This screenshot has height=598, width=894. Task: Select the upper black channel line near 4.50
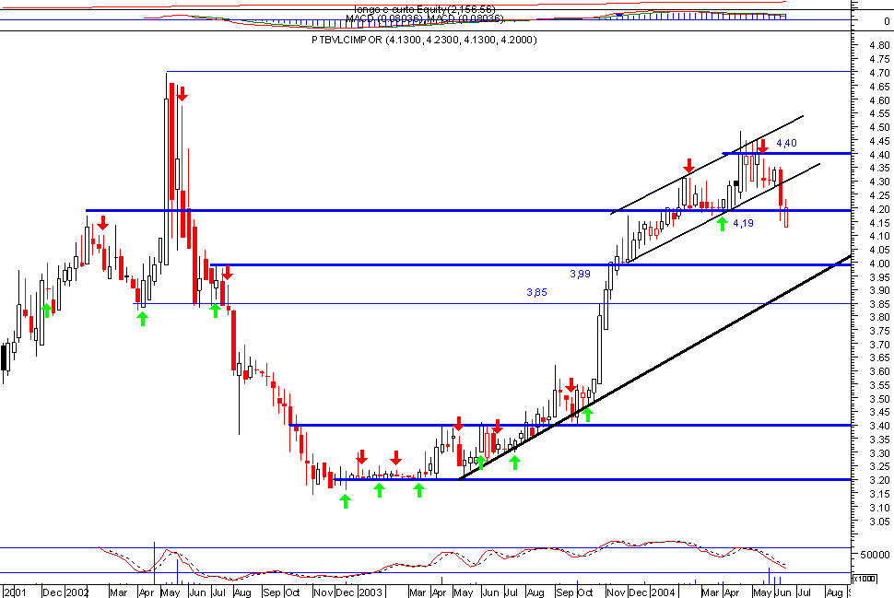coord(707,165)
